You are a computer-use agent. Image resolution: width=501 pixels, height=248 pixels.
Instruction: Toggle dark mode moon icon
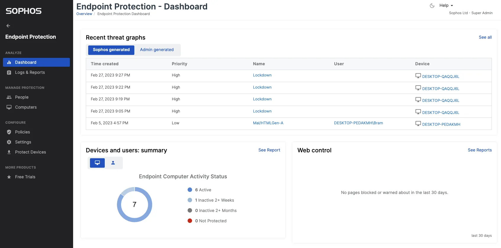tap(432, 6)
